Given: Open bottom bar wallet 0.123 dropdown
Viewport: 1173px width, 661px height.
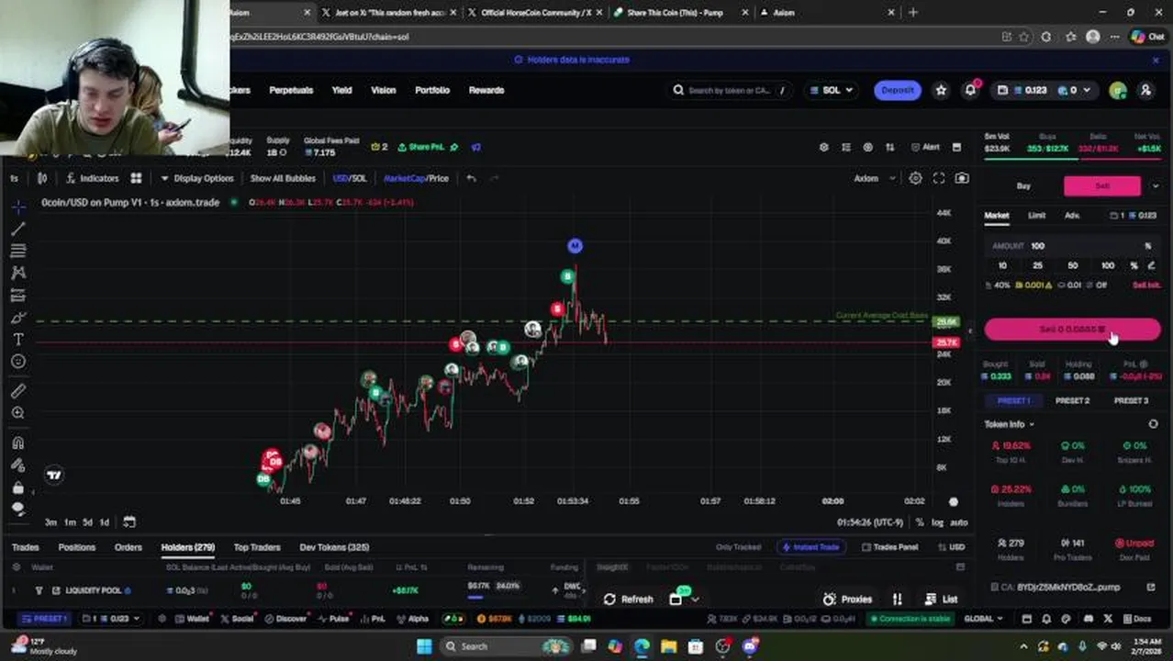Looking at the screenshot, I should 110,619.
